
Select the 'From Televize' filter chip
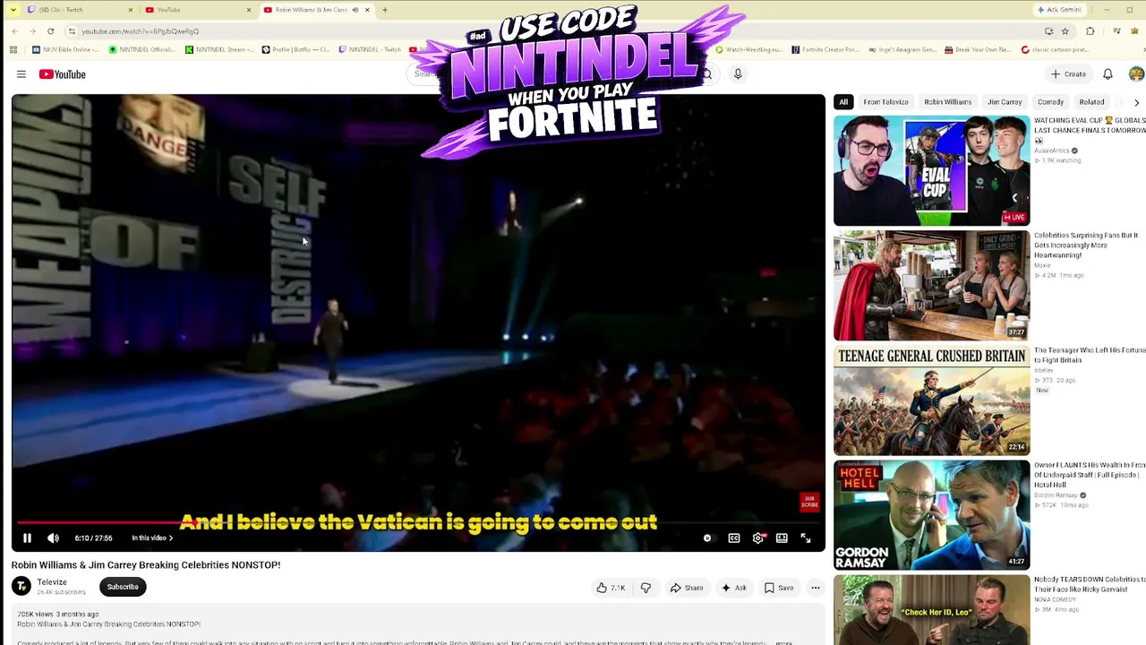[885, 102]
